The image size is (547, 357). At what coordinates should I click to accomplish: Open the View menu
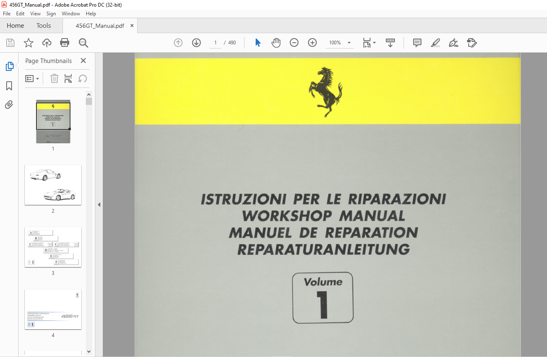tap(35, 14)
